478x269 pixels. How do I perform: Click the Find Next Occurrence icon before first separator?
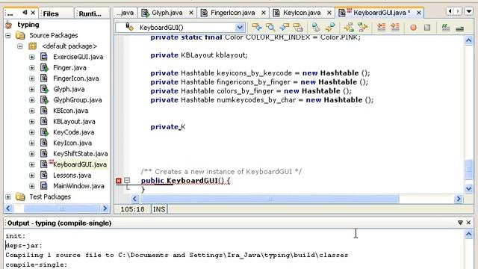(298, 28)
